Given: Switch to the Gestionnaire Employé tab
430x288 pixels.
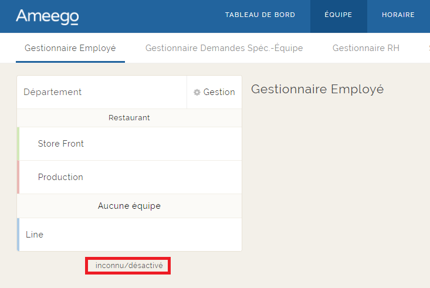Looking at the screenshot, I should tap(70, 48).
